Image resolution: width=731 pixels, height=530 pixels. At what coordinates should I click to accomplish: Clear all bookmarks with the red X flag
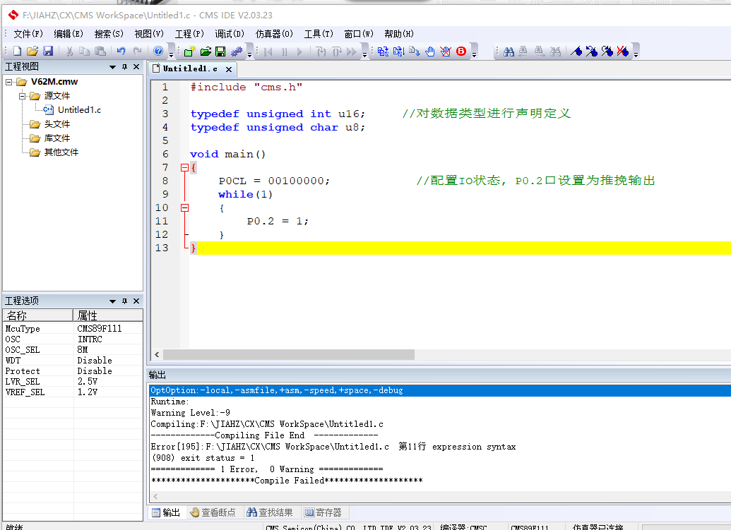click(623, 52)
